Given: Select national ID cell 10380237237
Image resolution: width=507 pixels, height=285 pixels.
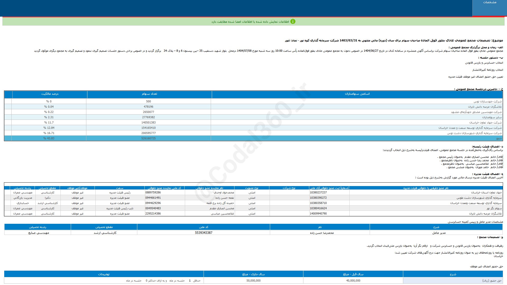Looking at the screenshot, I should pos(318,192).
